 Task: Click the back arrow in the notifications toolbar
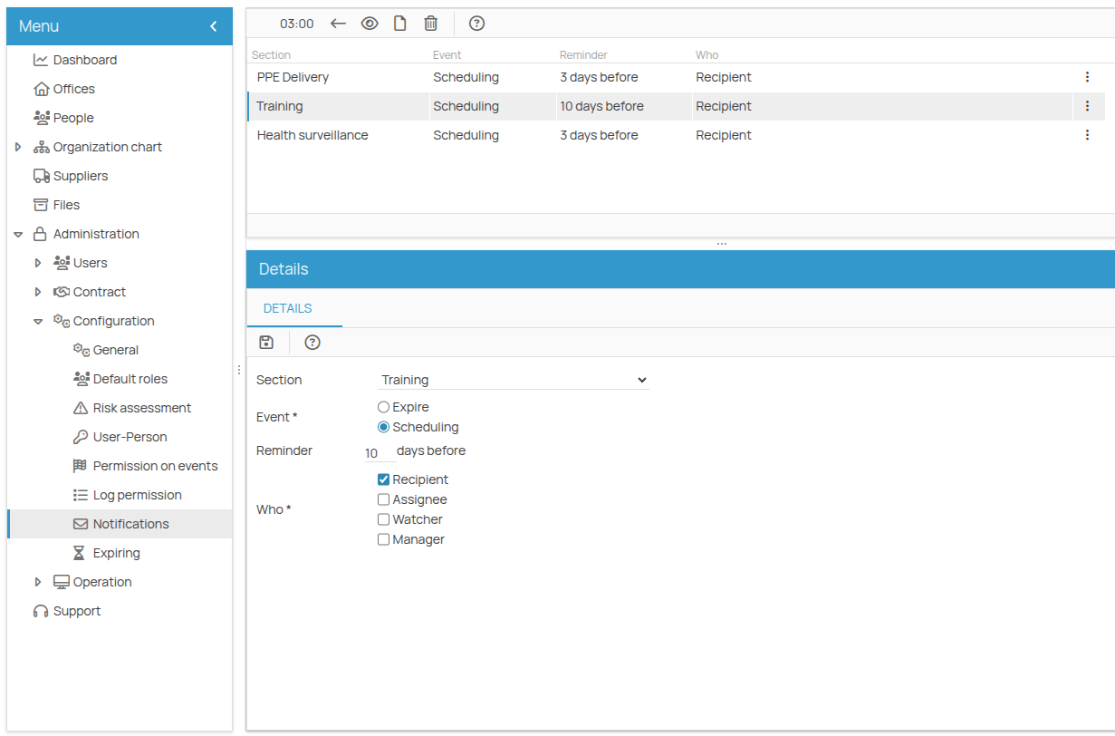[338, 23]
